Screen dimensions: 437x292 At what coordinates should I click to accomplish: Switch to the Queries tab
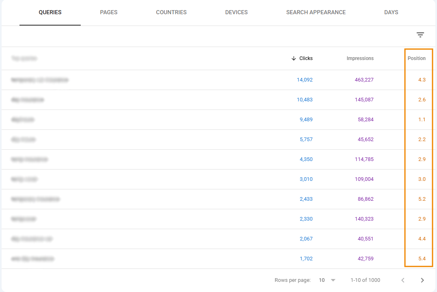(50, 12)
